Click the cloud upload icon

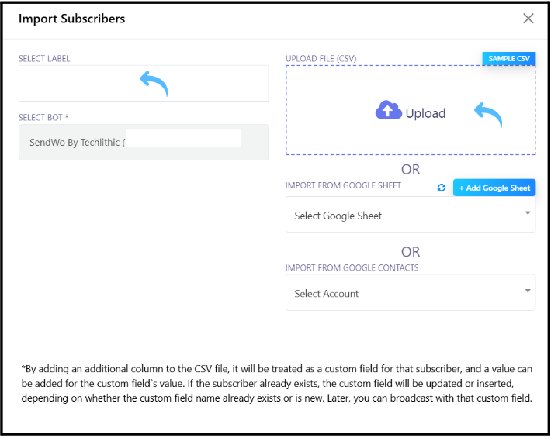tap(388, 111)
